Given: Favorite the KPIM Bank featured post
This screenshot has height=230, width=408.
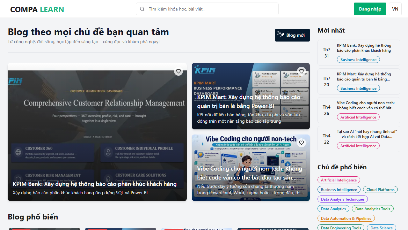Looking at the screenshot, I should click(x=178, y=71).
